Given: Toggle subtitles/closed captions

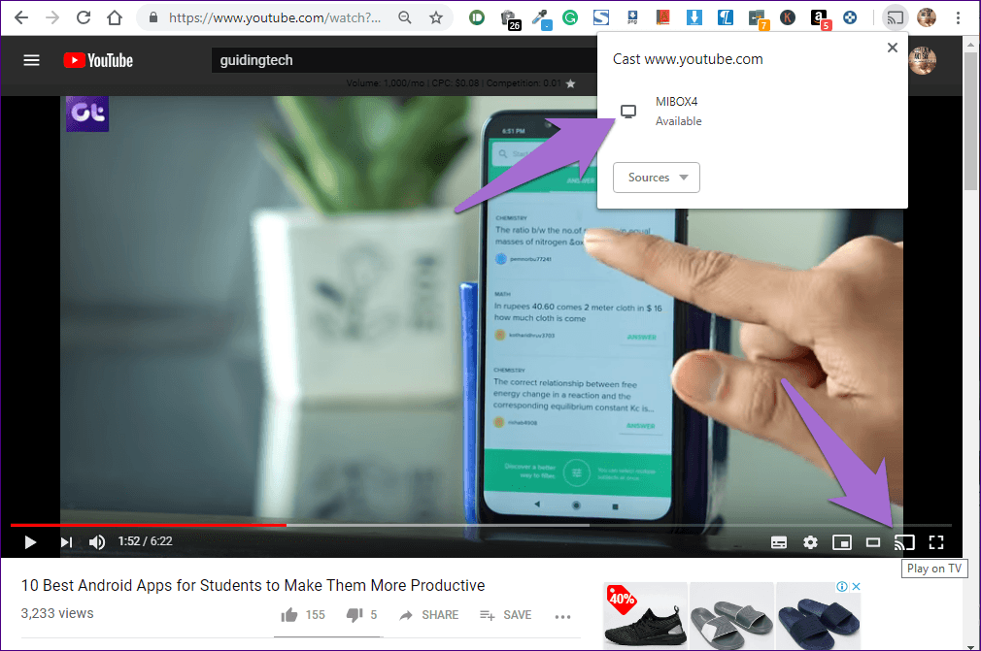Looking at the screenshot, I should coord(779,542).
